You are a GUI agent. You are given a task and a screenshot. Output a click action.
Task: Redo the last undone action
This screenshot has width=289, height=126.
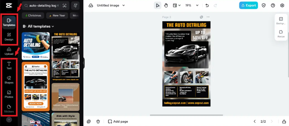click(215, 5)
